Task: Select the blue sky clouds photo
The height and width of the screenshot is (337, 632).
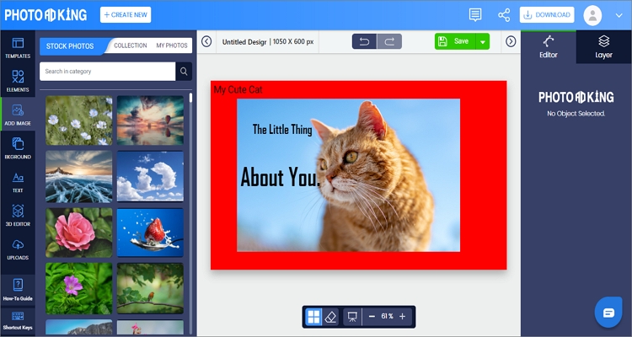Action: (150, 177)
